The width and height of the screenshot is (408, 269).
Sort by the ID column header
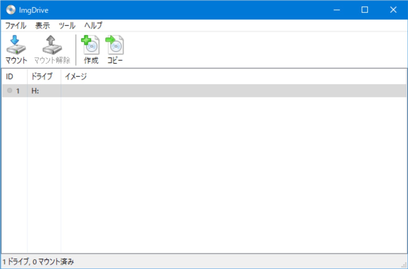(x=15, y=76)
